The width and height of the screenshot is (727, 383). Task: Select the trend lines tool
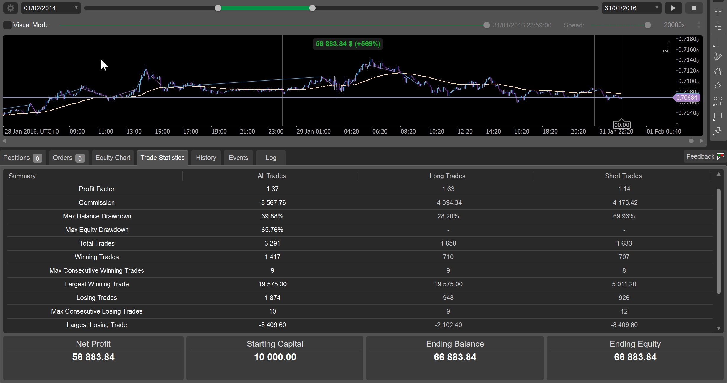click(x=718, y=85)
